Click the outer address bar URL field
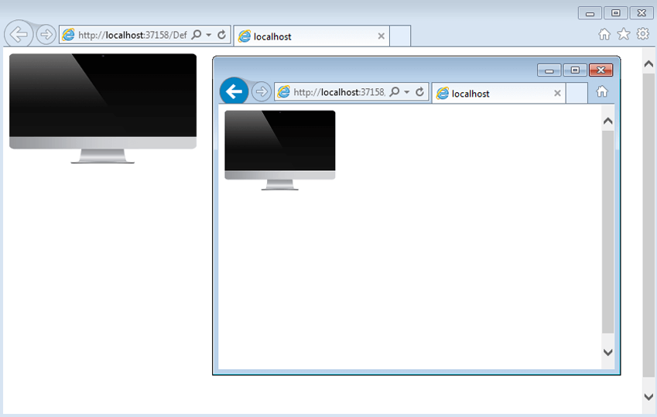The height and width of the screenshot is (417, 657). [x=132, y=36]
